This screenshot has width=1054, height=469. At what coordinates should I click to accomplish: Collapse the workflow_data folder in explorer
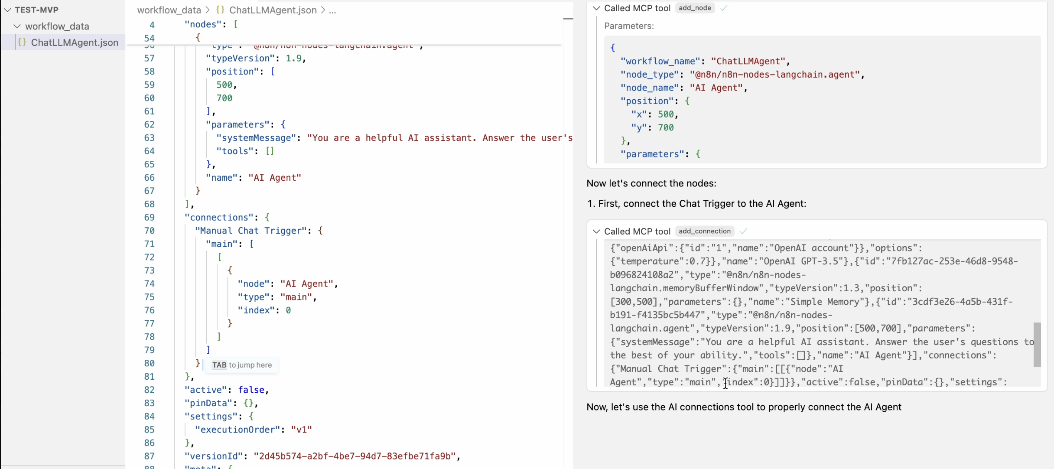pos(17,26)
